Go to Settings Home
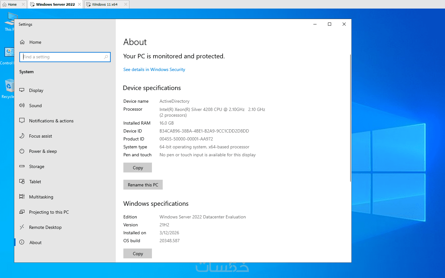445x278 pixels. (x=65, y=42)
